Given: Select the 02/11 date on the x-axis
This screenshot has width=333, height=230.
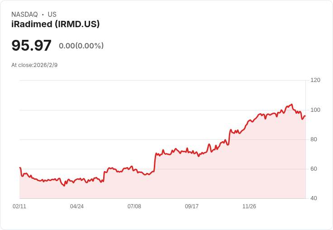Looking at the screenshot, I should click(x=19, y=206).
